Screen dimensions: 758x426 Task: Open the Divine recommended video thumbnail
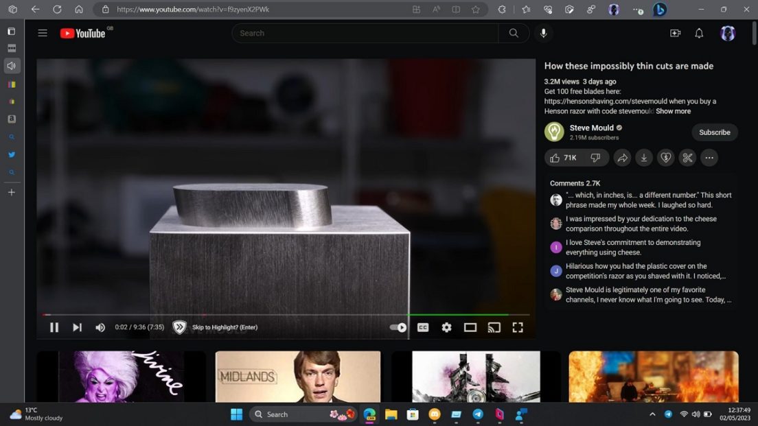click(x=121, y=377)
